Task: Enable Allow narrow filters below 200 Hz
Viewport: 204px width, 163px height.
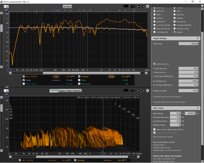Action: click(154, 129)
